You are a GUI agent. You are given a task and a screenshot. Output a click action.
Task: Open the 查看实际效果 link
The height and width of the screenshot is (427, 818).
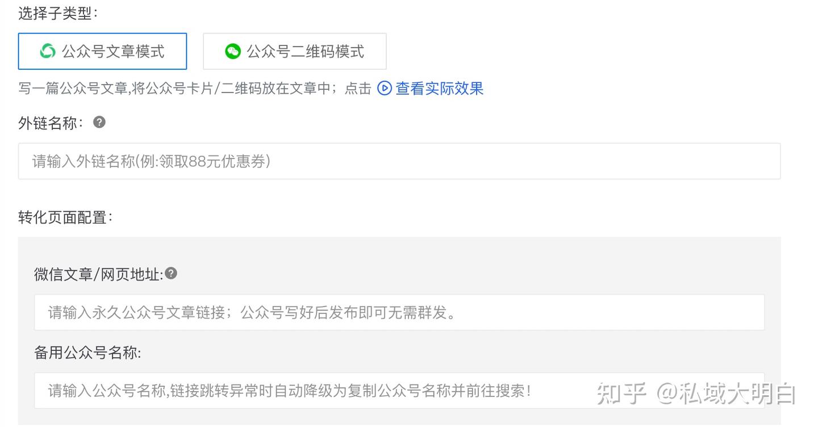click(x=439, y=89)
